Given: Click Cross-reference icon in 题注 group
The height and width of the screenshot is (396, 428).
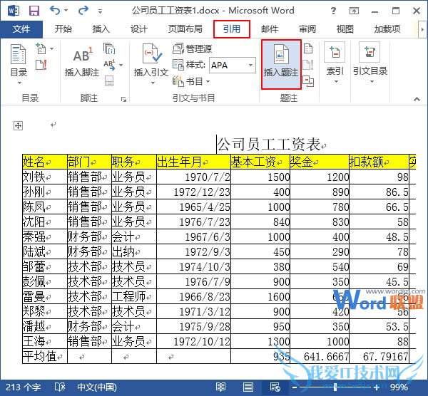Looking at the screenshot, I should pyautogui.click(x=308, y=81).
